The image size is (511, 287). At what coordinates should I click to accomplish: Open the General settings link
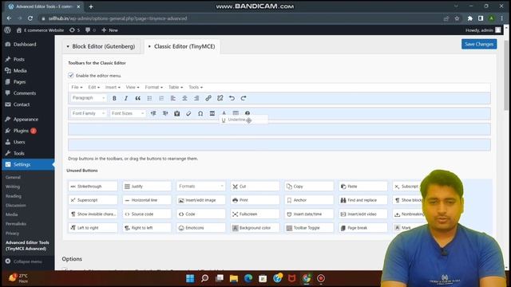tap(13, 177)
